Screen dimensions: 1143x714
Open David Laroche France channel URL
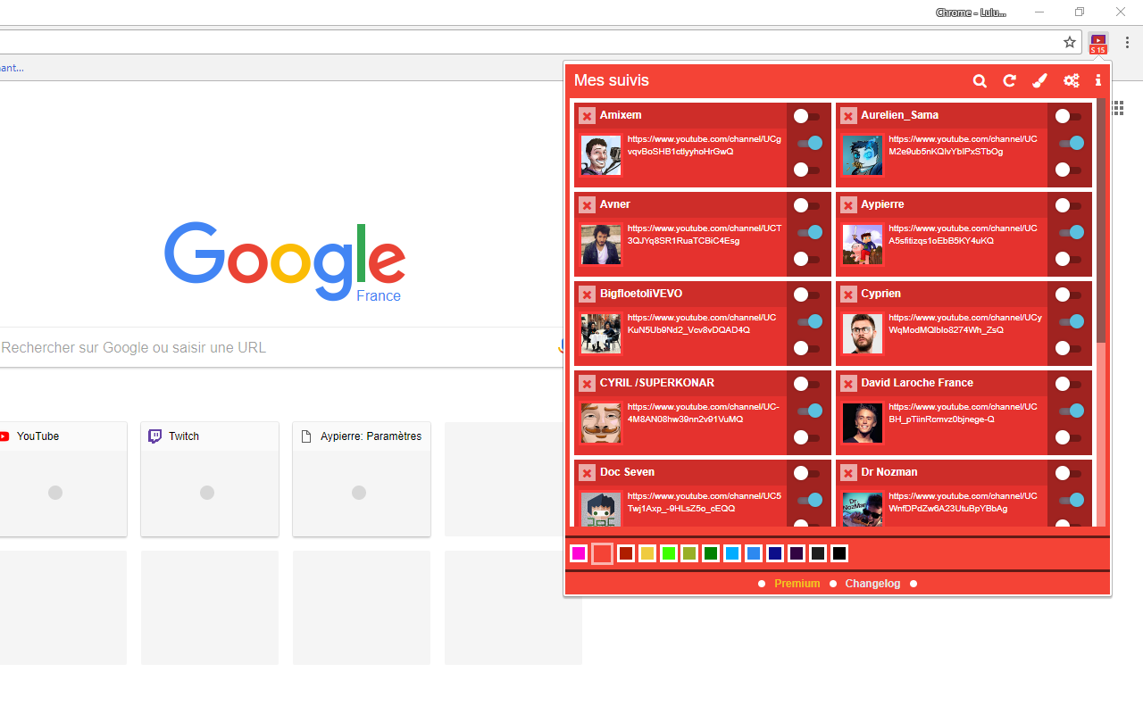pyautogui.click(x=964, y=413)
